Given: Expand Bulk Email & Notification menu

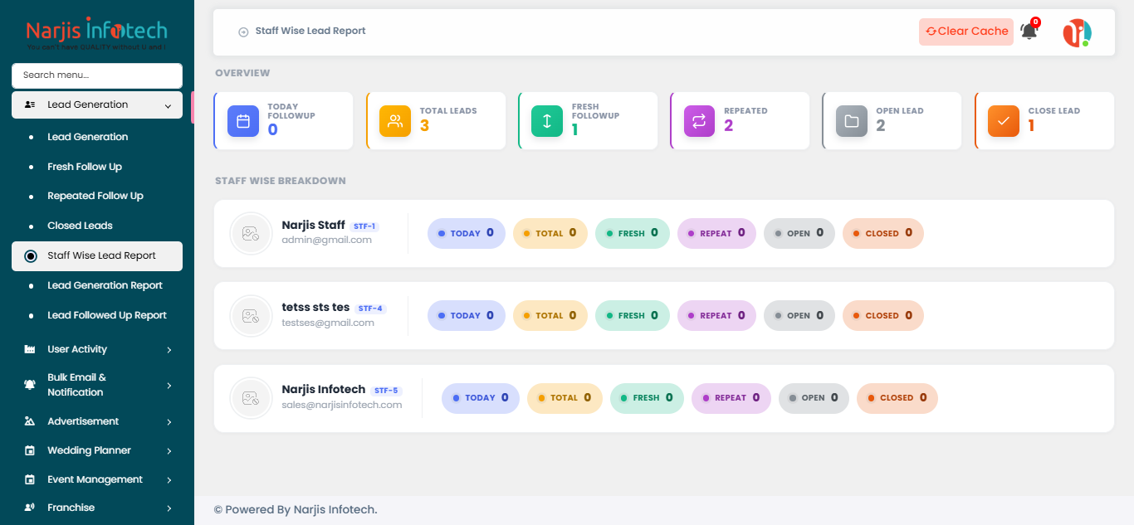Looking at the screenshot, I should tap(169, 386).
